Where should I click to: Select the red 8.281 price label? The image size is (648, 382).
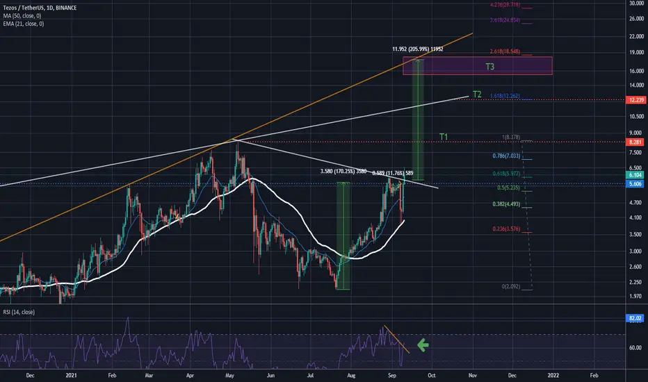click(635, 142)
